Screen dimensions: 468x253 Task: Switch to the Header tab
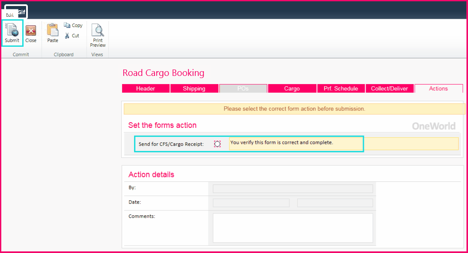point(146,88)
